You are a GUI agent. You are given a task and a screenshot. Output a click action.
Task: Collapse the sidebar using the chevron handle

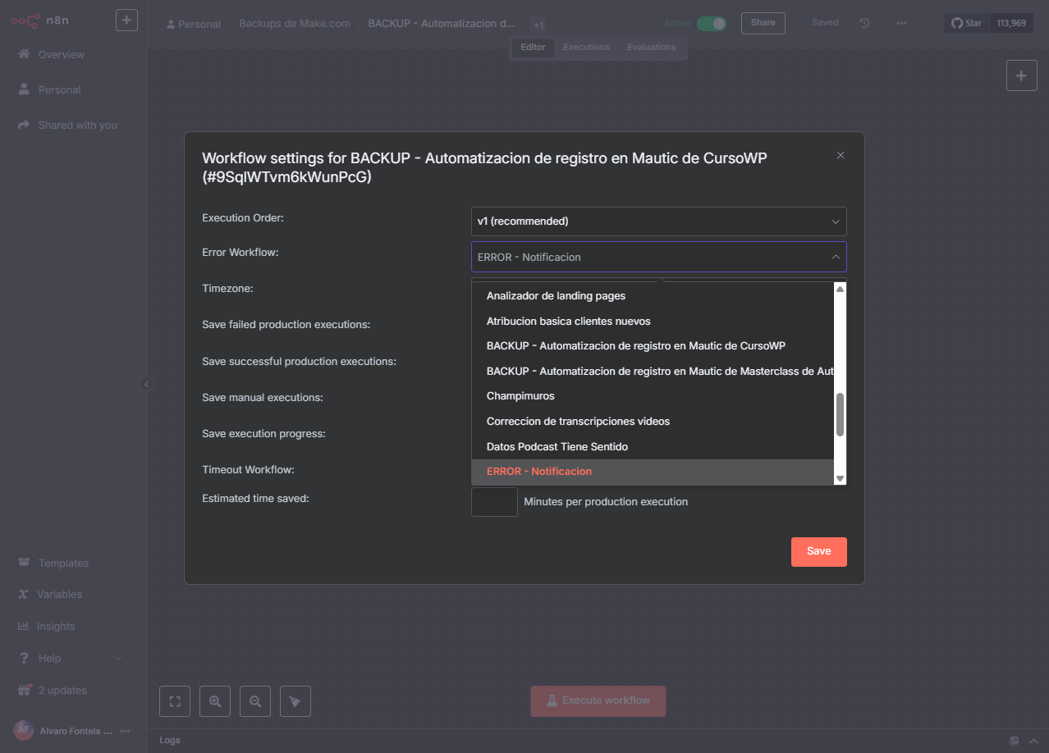click(147, 384)
